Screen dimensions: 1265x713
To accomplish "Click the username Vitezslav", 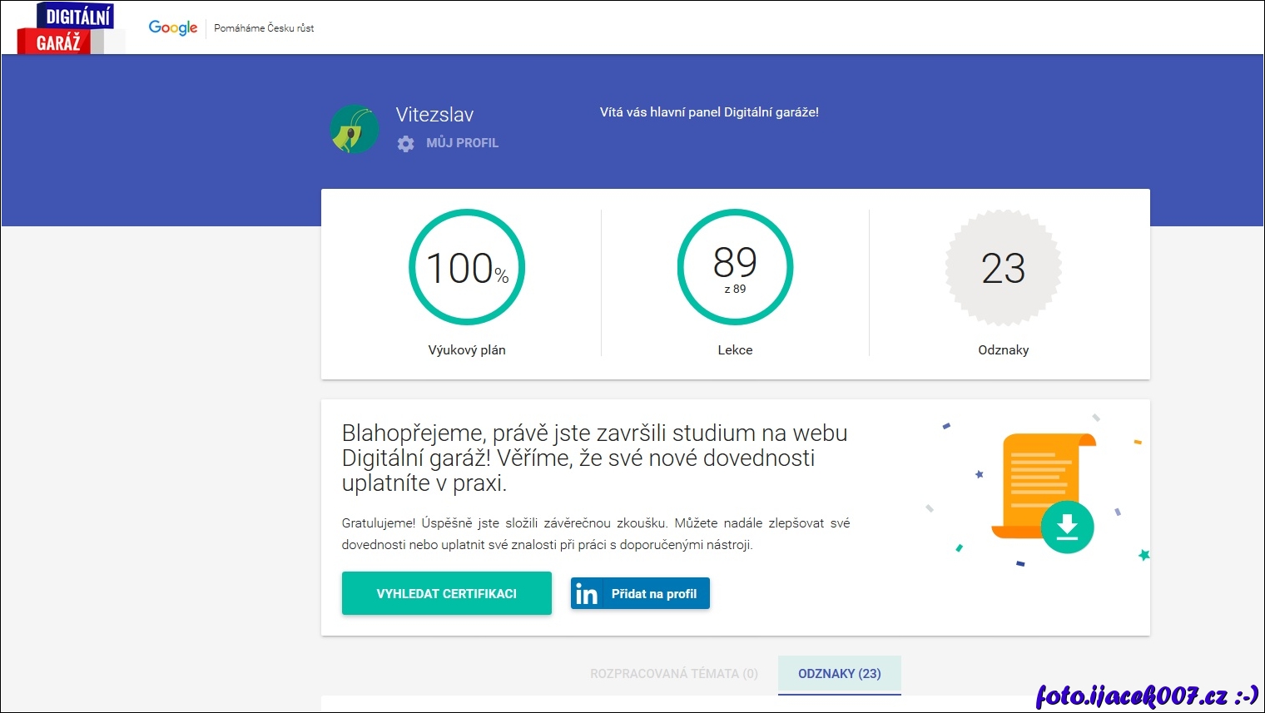I will (434, 115).
